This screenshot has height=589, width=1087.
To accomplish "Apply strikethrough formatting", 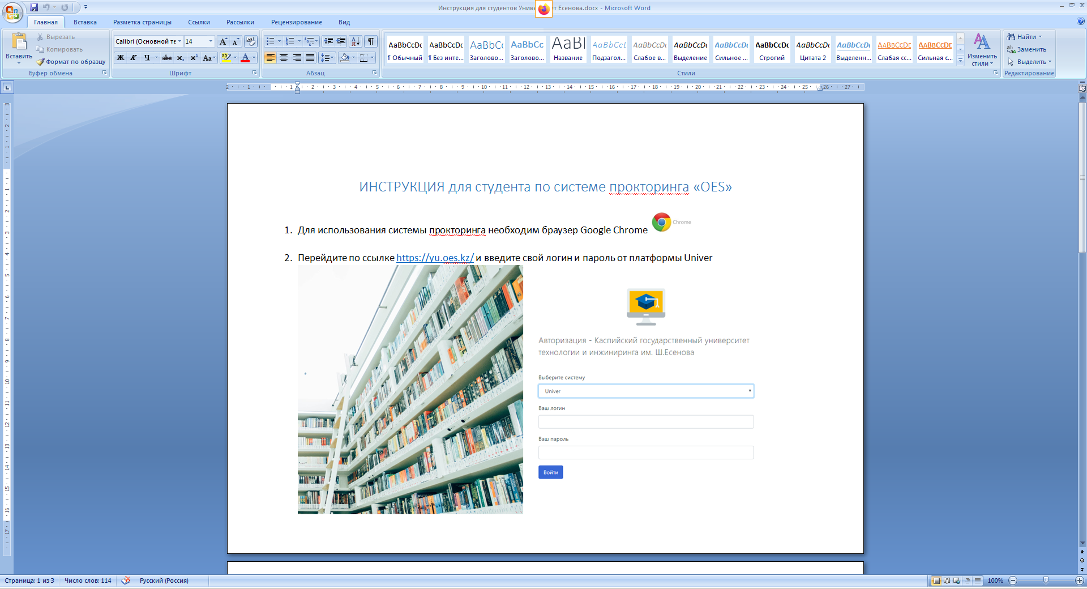I will [166, 58].
